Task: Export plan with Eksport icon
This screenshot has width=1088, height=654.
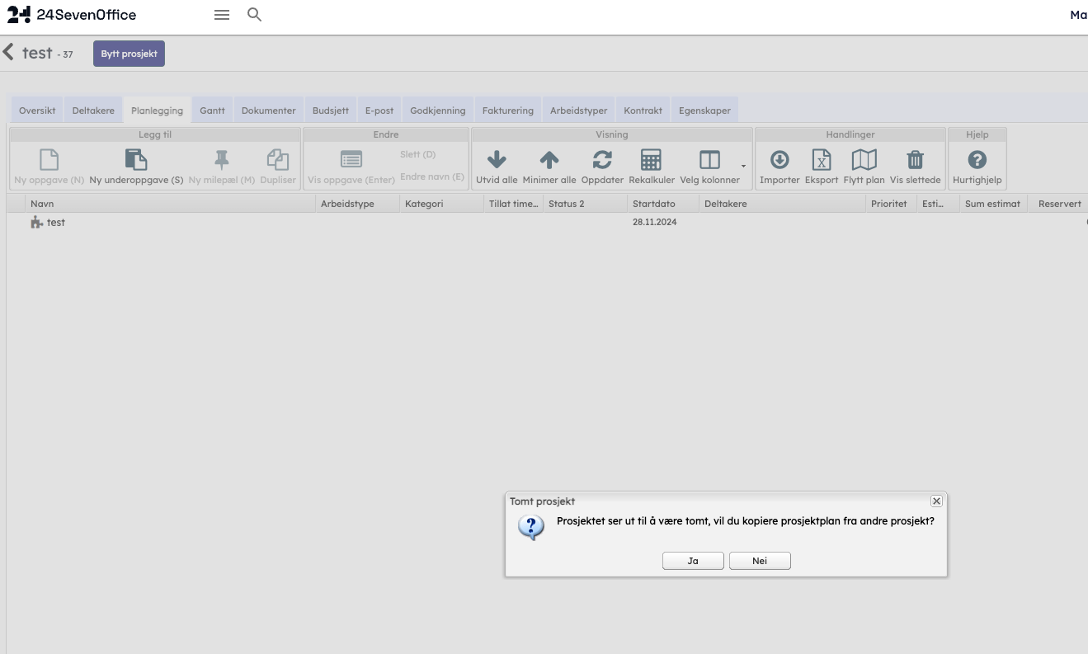Action: [822, 160]
